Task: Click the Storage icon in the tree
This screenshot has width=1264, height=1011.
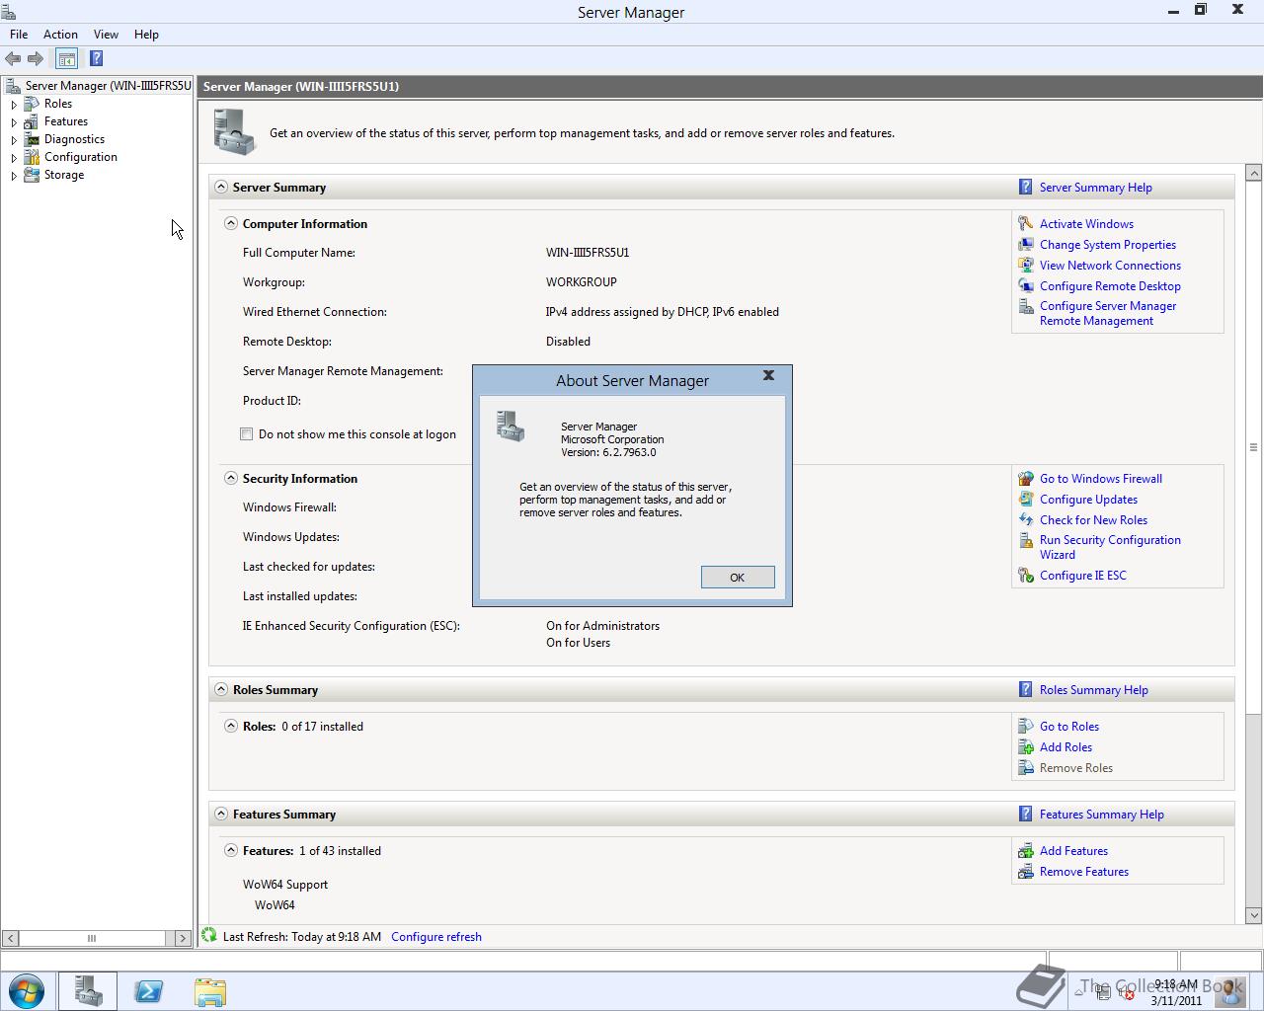Action: [x=32, y=175]
